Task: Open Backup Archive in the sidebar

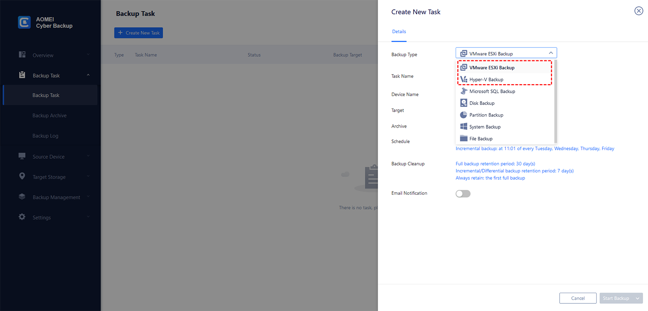Action: click(x=49, y=116)
